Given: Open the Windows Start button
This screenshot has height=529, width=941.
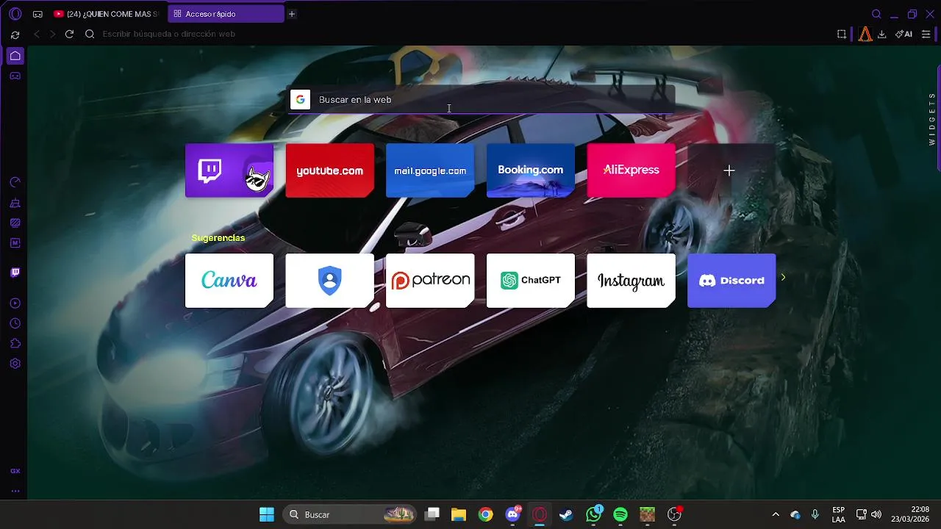Looking at the screenshot, I should pos(267,514).
